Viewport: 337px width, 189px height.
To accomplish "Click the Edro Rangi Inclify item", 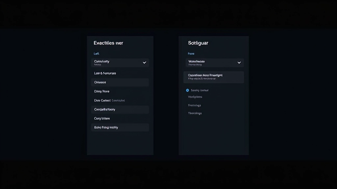I will click(x=120, y=127).
